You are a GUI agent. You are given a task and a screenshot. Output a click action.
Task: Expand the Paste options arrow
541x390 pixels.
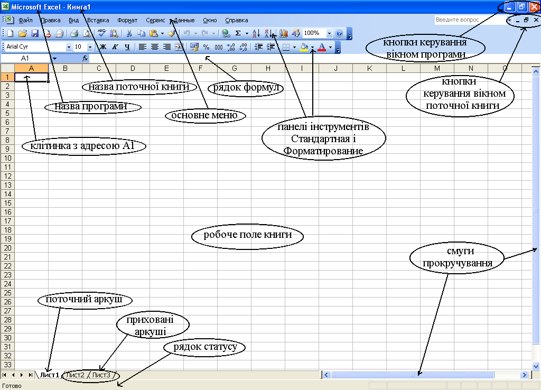163,33
